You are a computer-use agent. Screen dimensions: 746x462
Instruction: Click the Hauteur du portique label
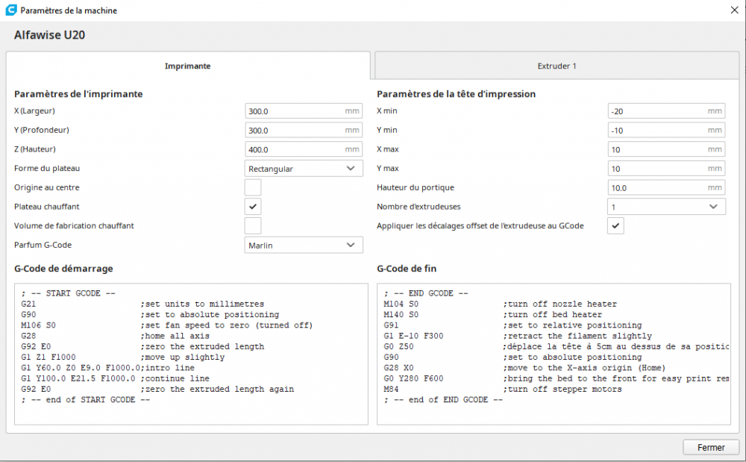pyautogui.click(x=416, y=187)
